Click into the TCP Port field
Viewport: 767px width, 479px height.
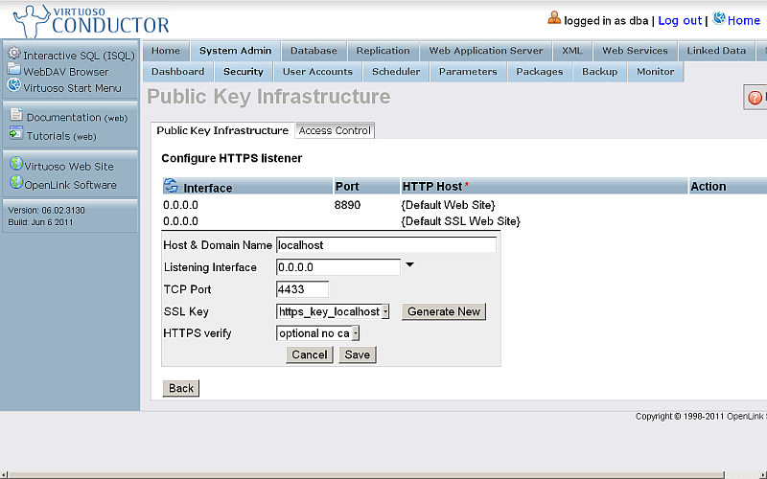[x=302, y=289]
